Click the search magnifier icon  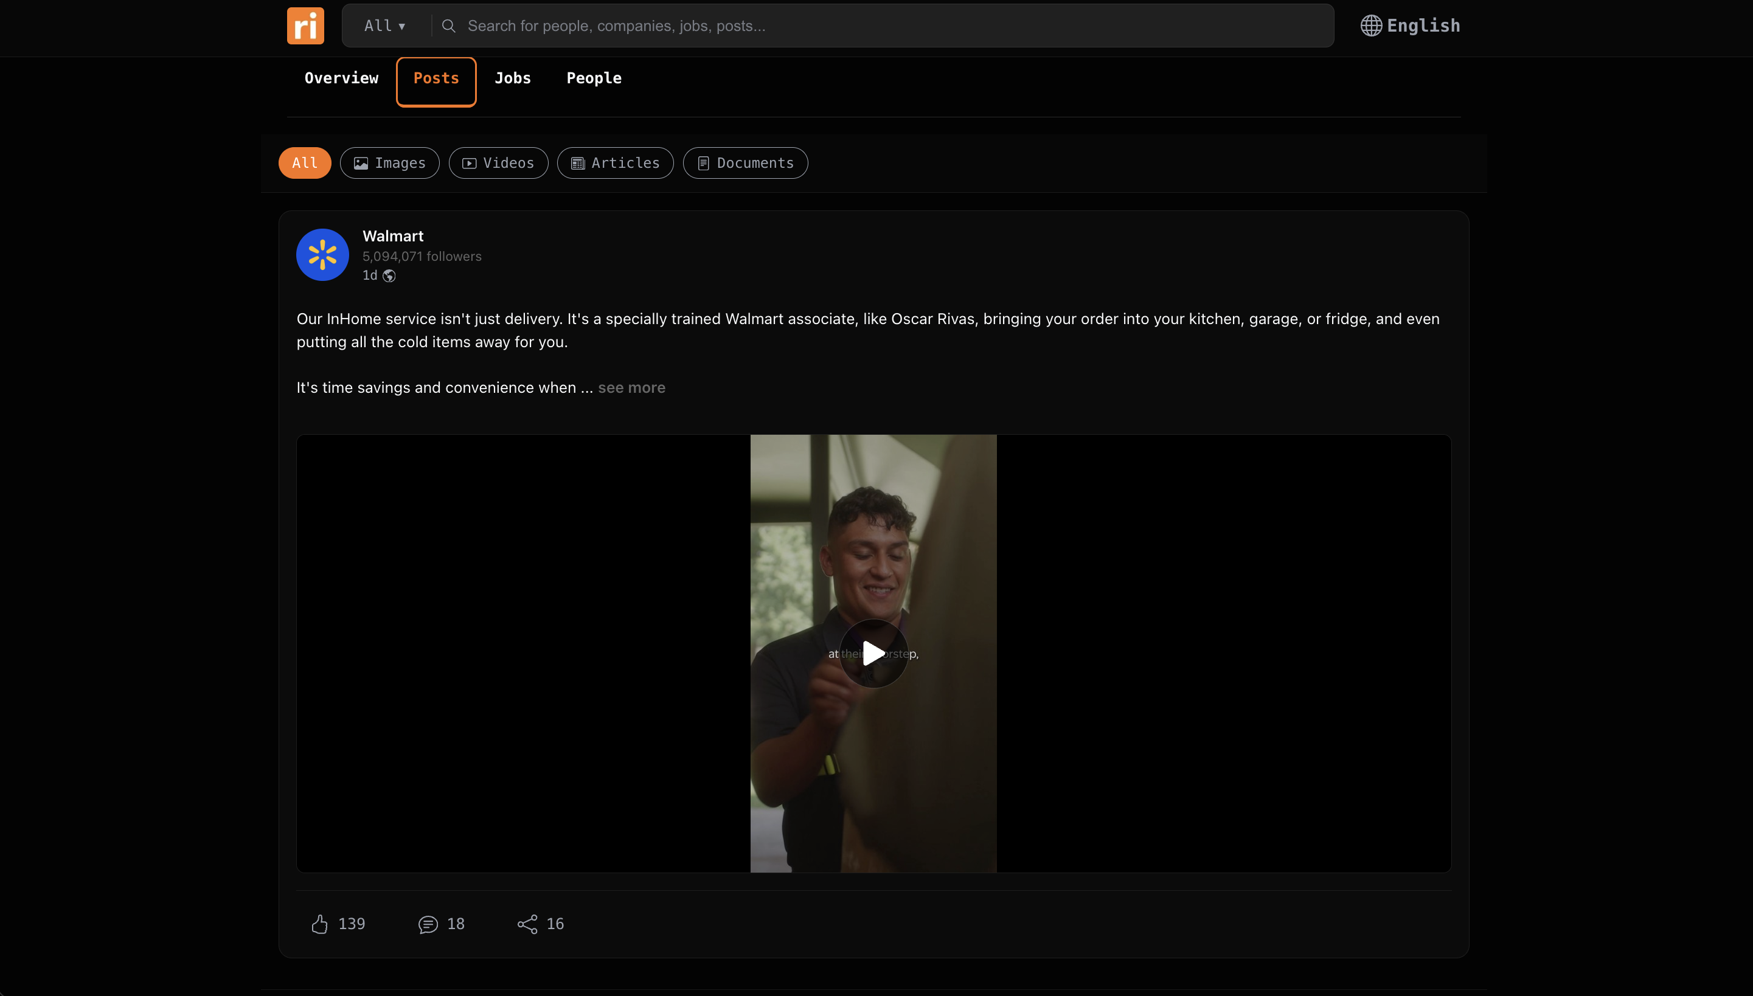click(x=449, y=26)
